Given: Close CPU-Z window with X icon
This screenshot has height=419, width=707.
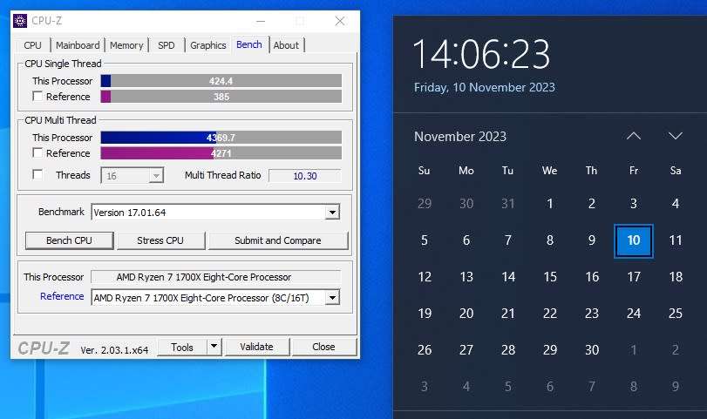Looking at the screenshot, I should (340, 21).
